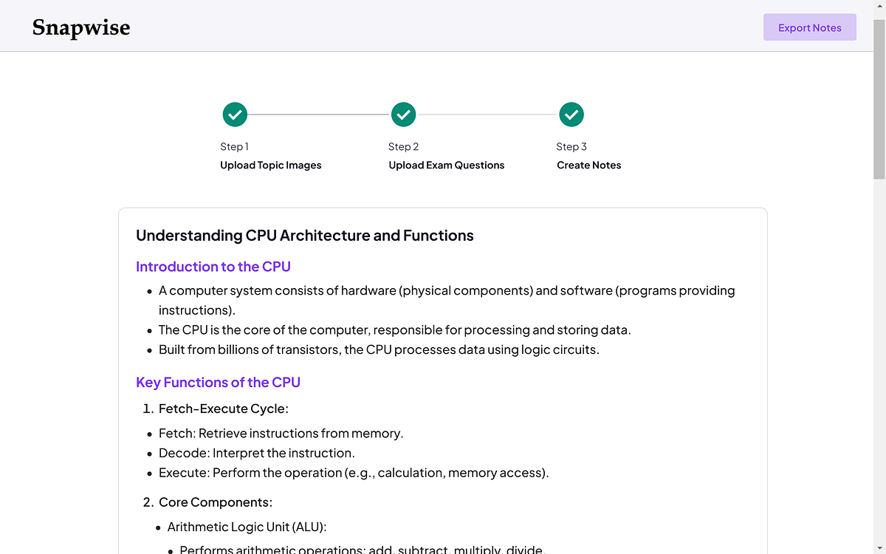Click the Step 1 green checkmark icon
This screenshot has width=886, height=554.
pyautogui.click(x=235, y=114)
